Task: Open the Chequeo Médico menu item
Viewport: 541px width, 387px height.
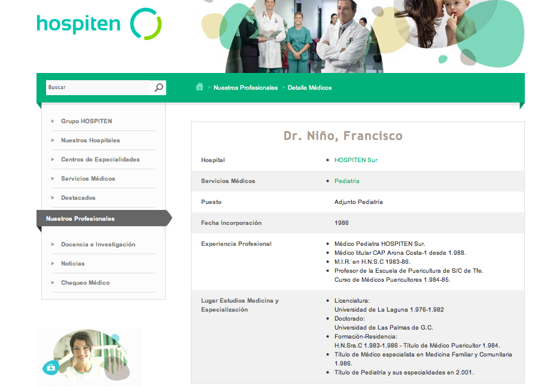Action: click(x=85, y=283)
